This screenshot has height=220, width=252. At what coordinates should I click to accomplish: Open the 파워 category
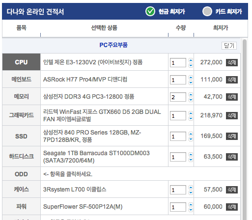click(x=21, y=206)
